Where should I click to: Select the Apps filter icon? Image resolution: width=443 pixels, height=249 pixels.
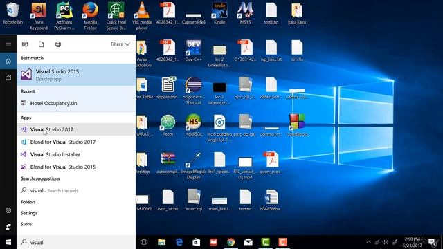pyautogui.click(x=25, y=44)
